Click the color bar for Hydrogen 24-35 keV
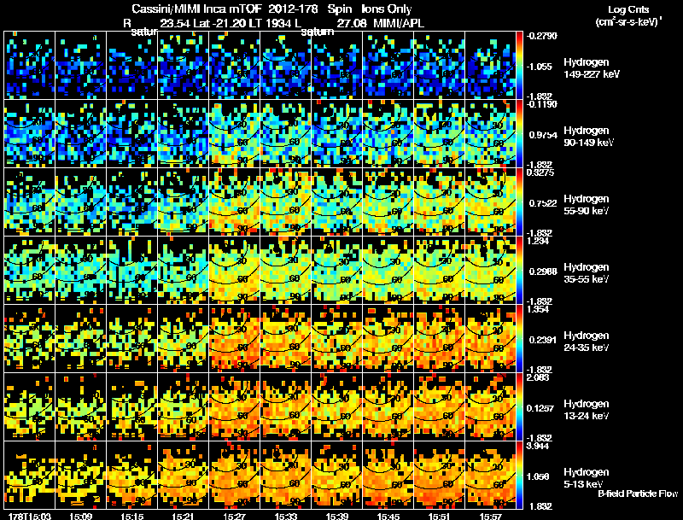The height and width of the screenshot is (520, 683). (x=519, y=338)
